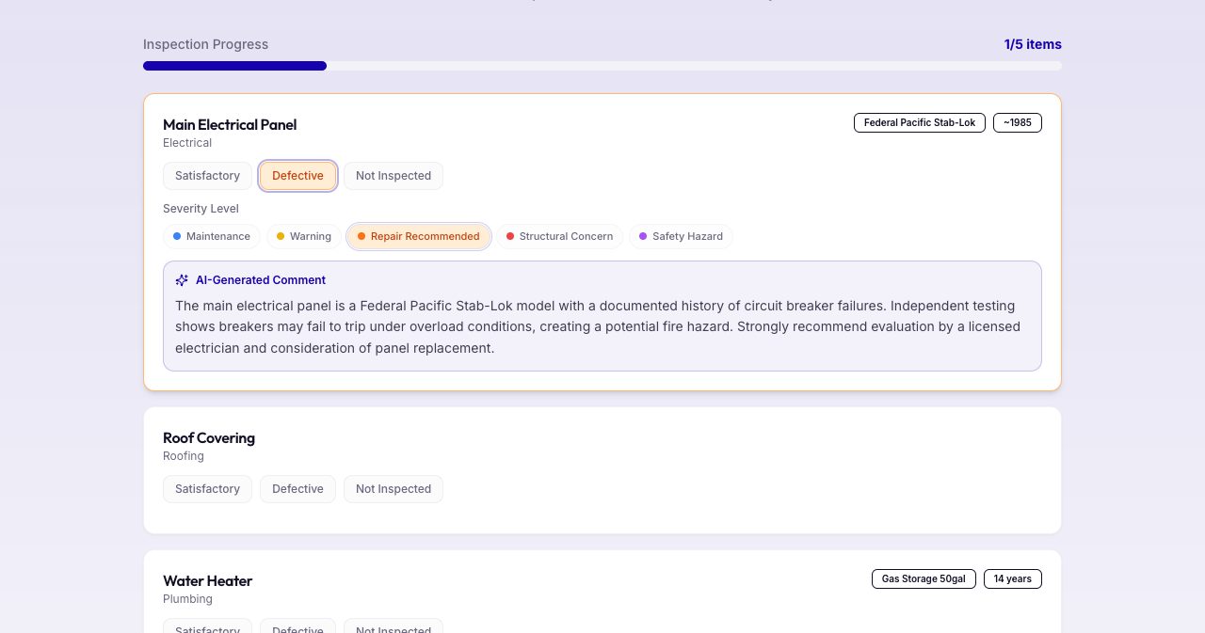Select the Repair Recommended severity chip
Viewport: 1205px width, 633px height.
pyautogui.click(x=419, y=236)
